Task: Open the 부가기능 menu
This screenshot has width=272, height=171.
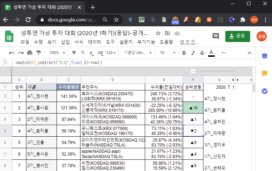Action: tap(146, 42)
